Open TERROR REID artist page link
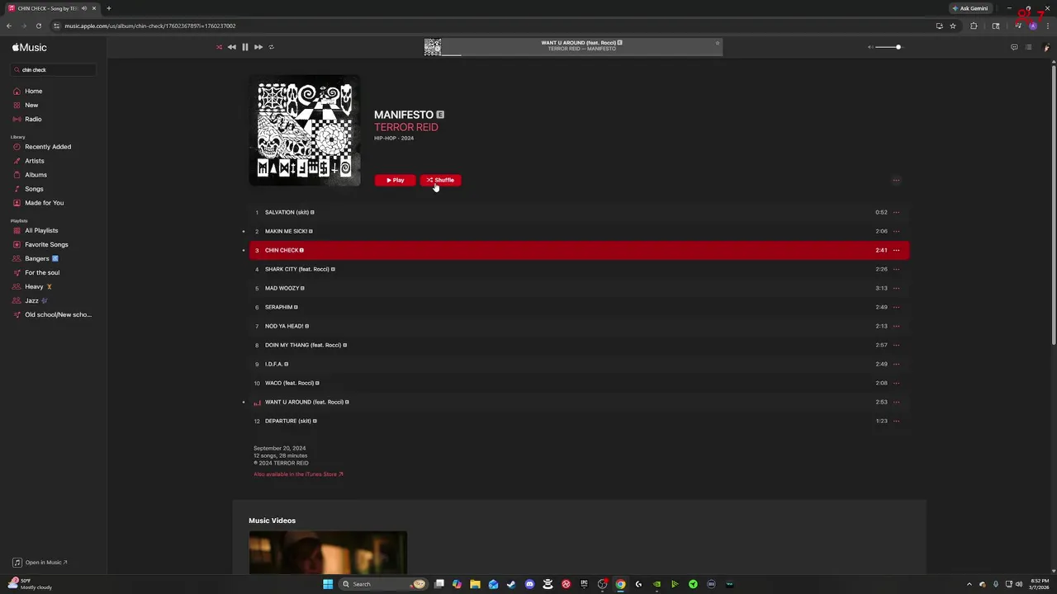1057x594 pixels. point(406,127)
